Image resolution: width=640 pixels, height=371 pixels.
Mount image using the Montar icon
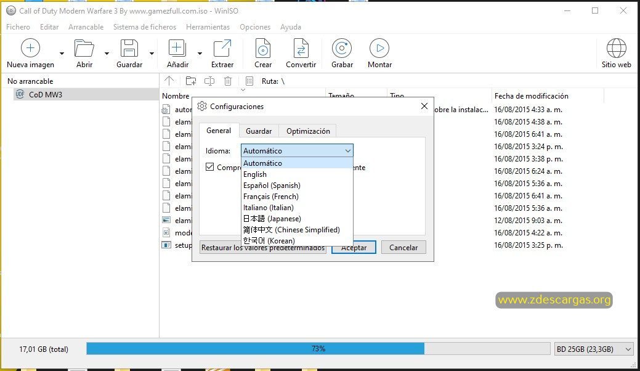click(x=379, y=48)
